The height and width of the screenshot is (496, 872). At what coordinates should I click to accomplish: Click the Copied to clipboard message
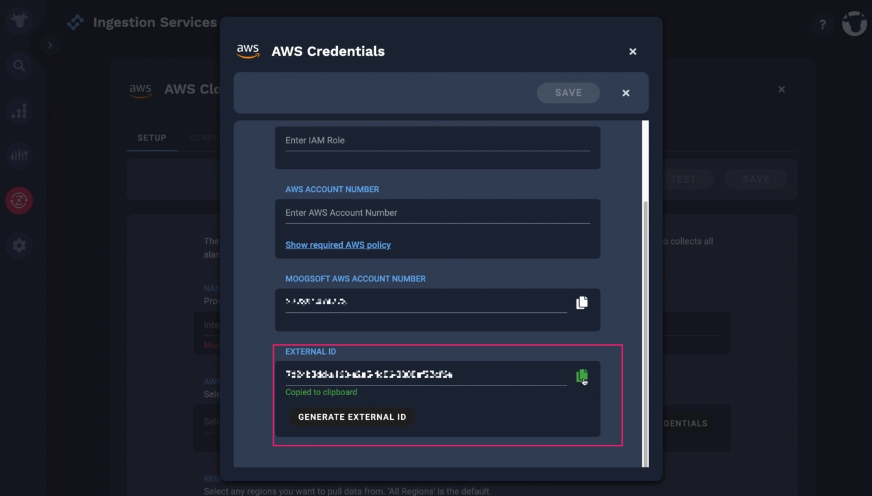[321, 392]
